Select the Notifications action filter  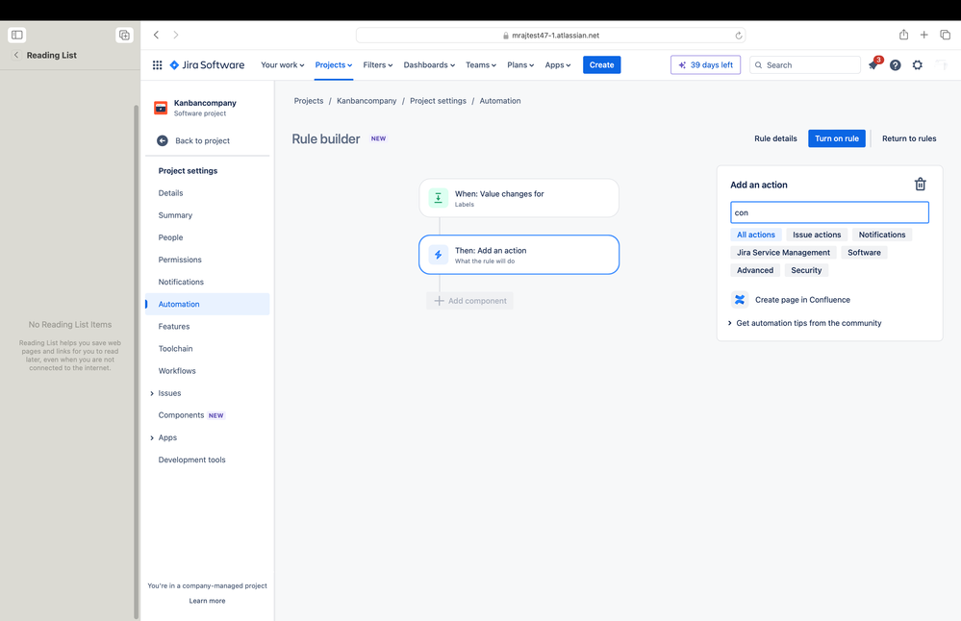click(882, 235)
